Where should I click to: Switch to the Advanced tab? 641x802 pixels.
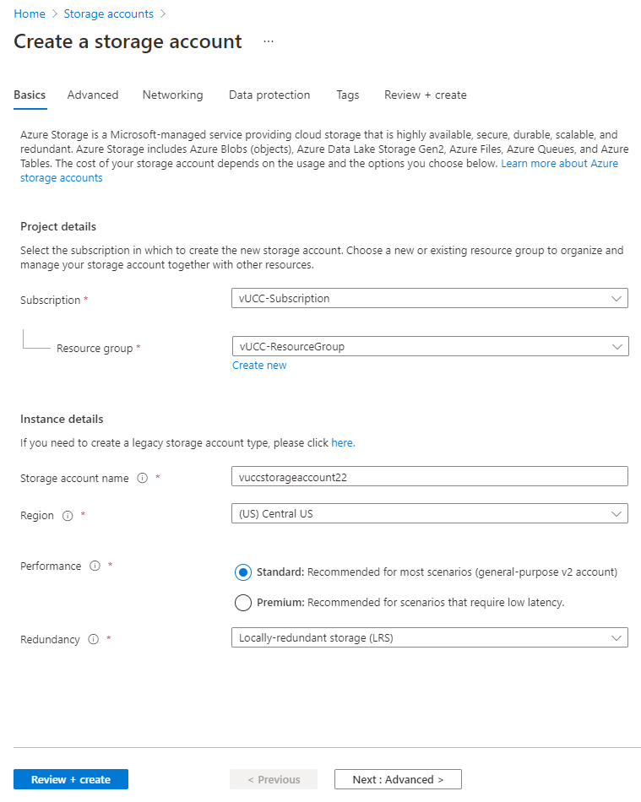coord(93,95)
